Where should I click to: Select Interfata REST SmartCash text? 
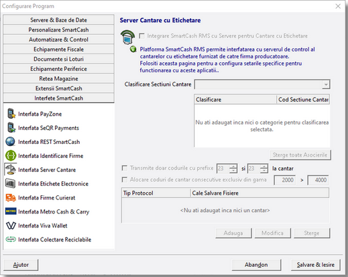(x=49, y=142)
